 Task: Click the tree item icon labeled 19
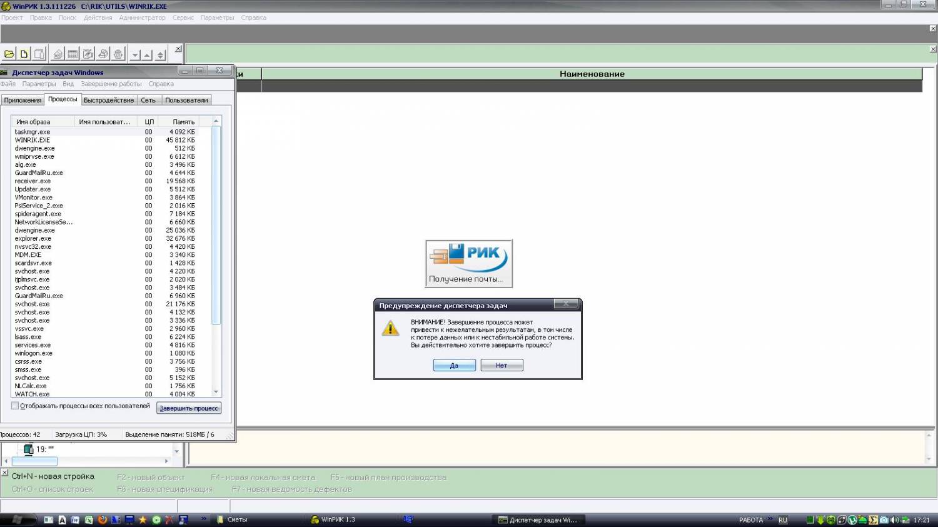[x=28, y=449]
